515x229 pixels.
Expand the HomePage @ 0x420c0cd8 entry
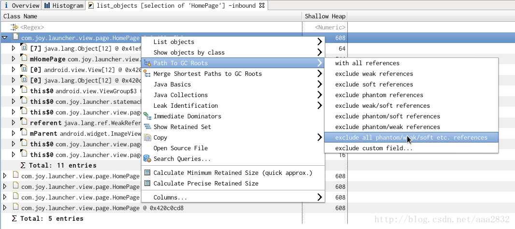pos(5,208)
